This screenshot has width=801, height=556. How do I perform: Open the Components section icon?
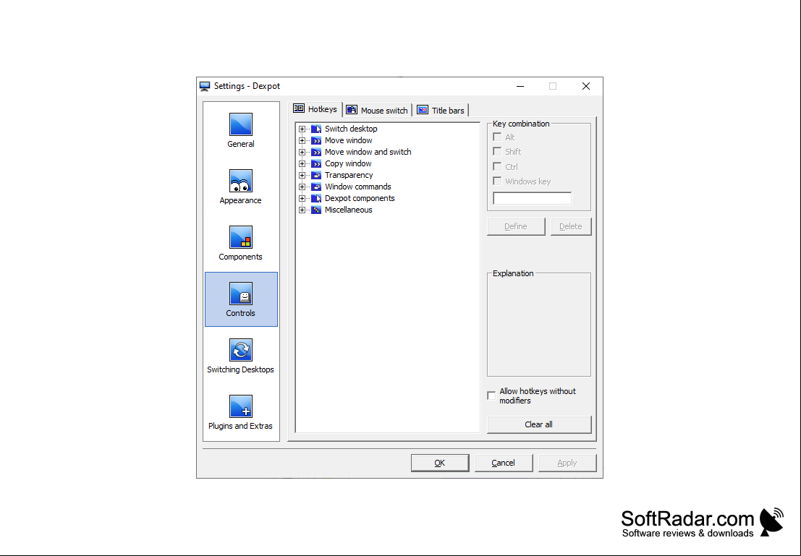241,237
